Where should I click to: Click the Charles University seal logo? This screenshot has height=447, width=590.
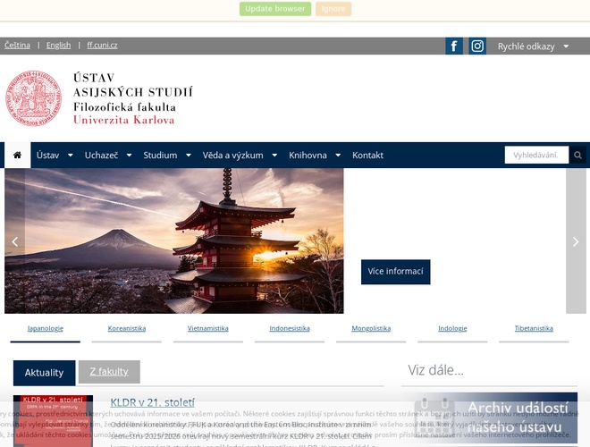click(35, 98)
